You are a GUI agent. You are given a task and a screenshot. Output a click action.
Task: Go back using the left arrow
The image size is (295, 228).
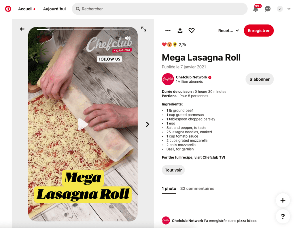point(22,29)
